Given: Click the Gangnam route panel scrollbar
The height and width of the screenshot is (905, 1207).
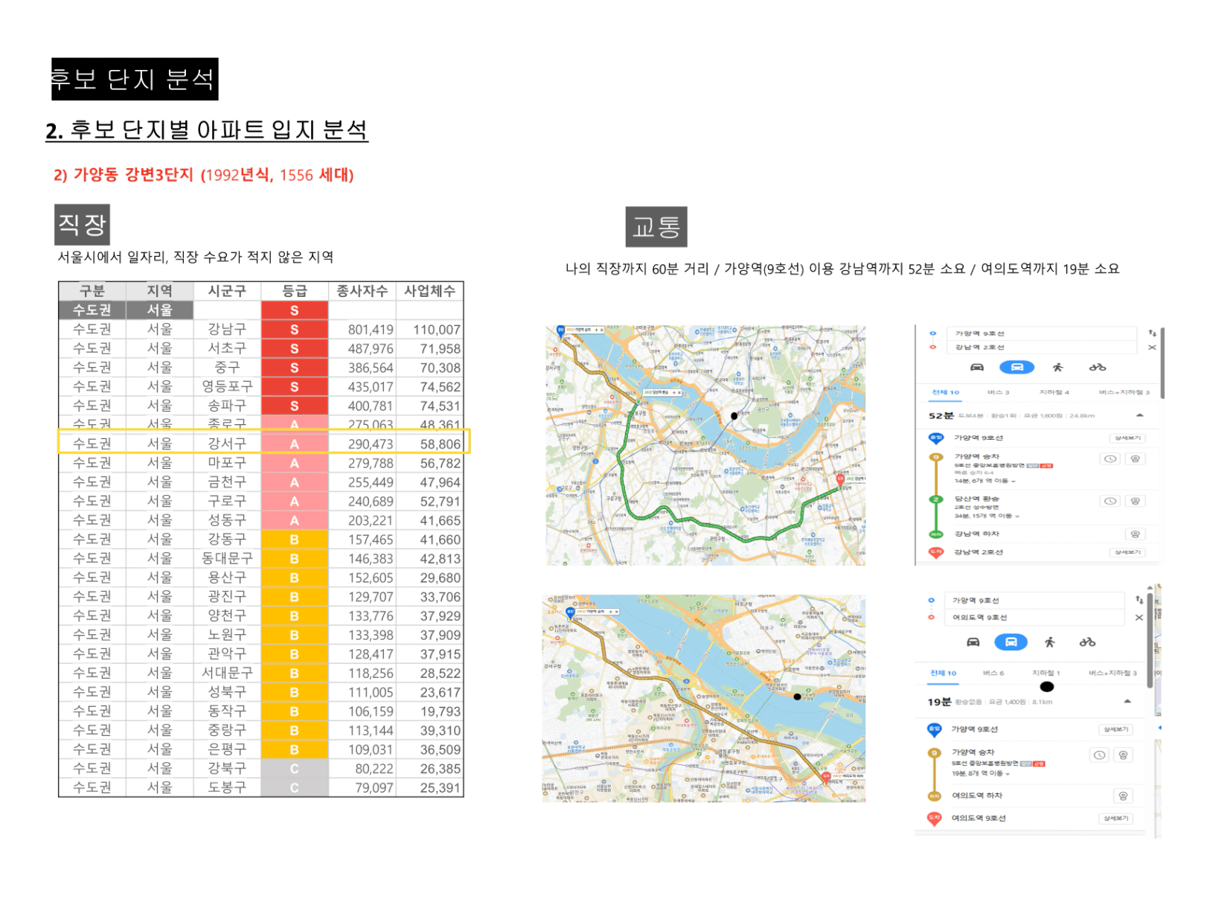Looking at the screenshot, I should [x=1162, y=362].
